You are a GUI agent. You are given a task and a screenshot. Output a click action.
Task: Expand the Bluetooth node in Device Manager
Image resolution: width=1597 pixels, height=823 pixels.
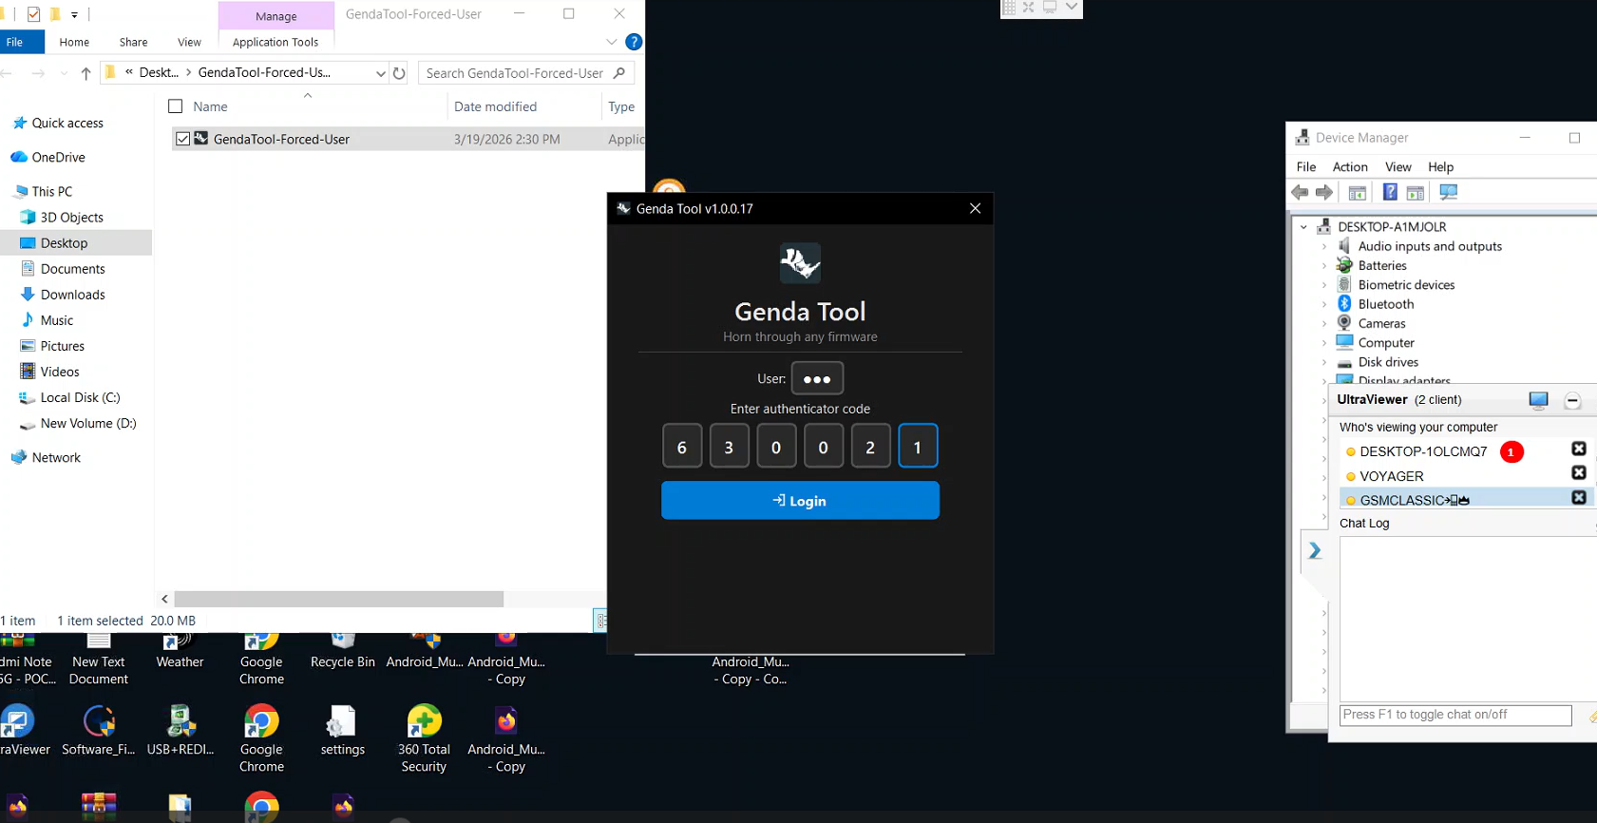(1324, 304)
